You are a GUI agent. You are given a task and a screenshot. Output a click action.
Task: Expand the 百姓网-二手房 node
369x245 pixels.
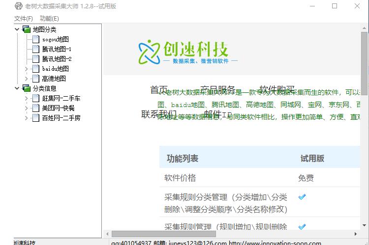[x=27, y=118]
